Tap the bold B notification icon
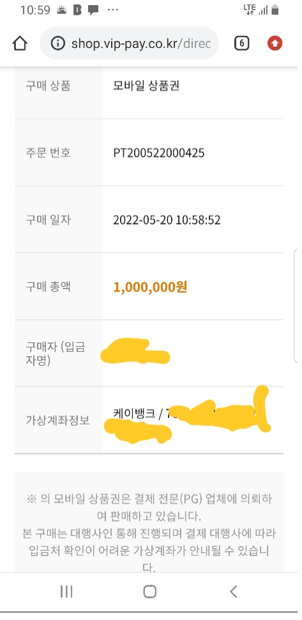302x620 pixels. click(77, 10)
